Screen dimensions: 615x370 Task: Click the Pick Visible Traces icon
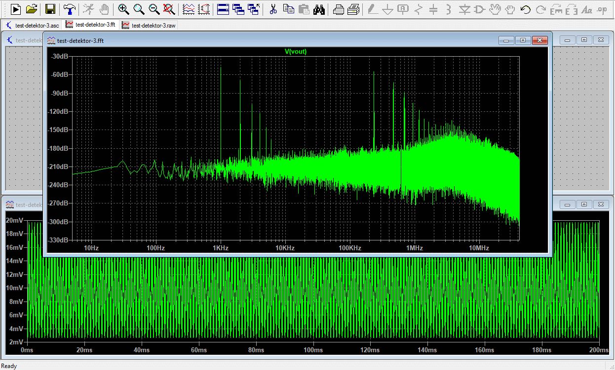(x=188, y=9)
